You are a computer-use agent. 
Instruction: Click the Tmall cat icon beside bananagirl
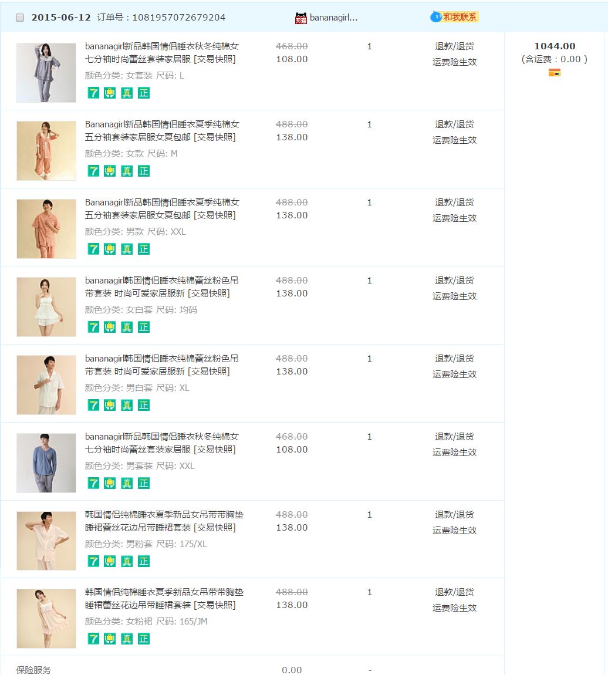[300, 18]
